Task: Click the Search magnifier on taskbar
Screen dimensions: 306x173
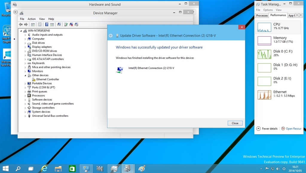Action: [18, 169]
